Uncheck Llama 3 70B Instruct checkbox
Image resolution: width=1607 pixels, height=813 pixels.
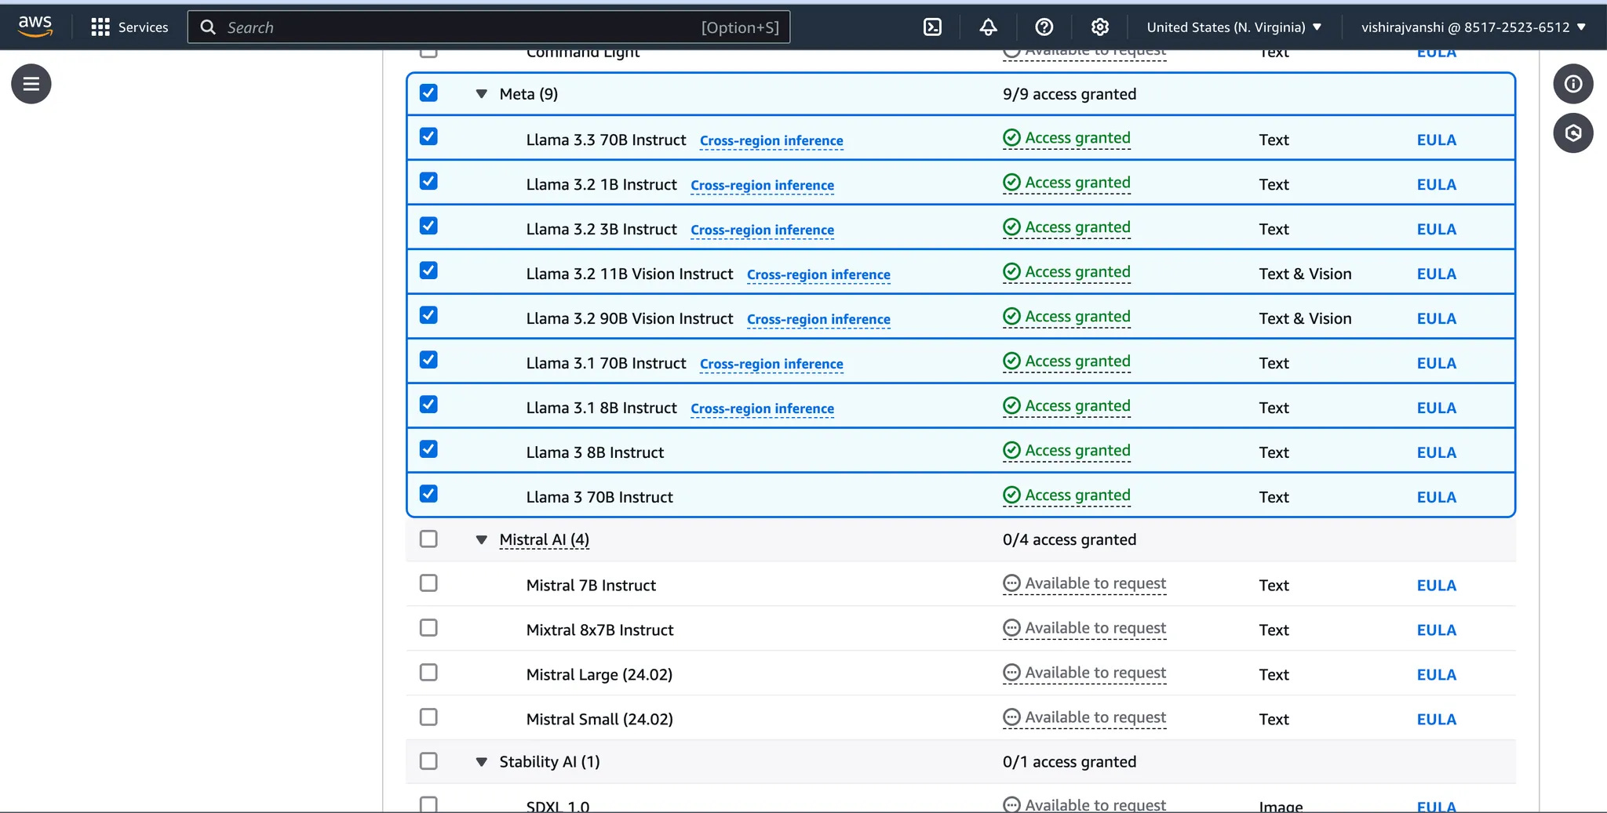tap(428, 494)
